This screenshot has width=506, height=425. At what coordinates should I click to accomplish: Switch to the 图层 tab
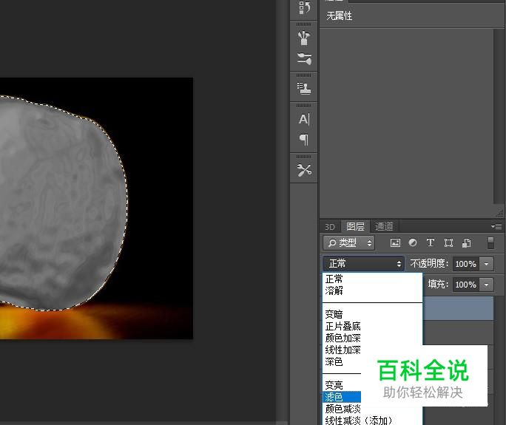[355, 226]
